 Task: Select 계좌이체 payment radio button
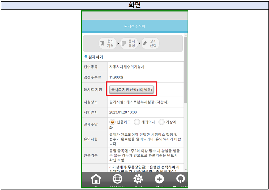point(137,122)
